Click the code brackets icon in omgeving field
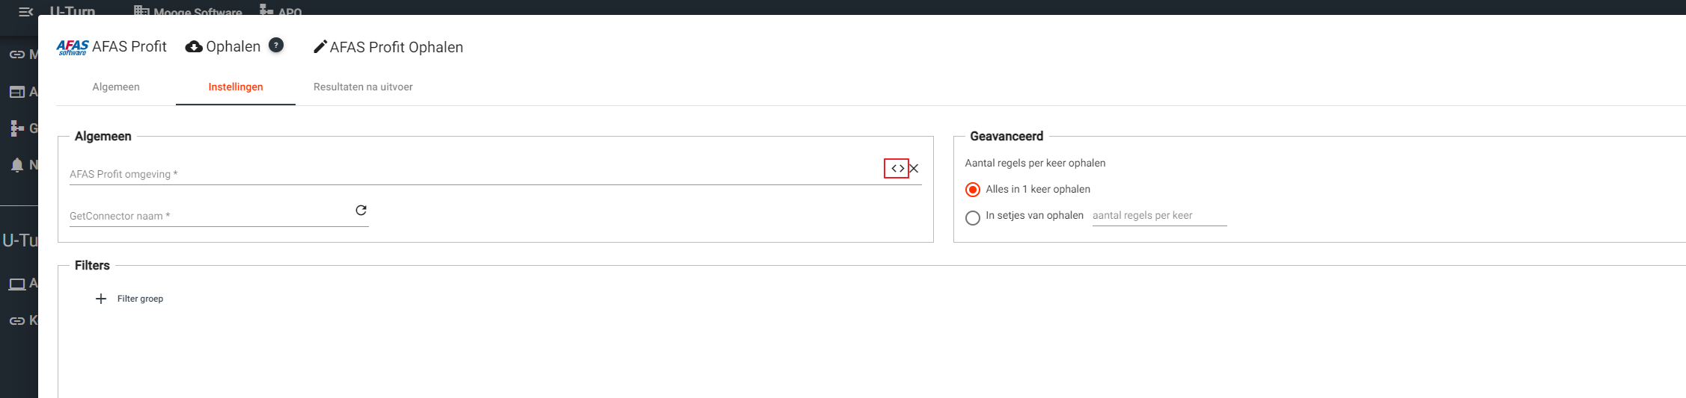The height and width of the screenshot is (398, 1686). pos(897,169)
